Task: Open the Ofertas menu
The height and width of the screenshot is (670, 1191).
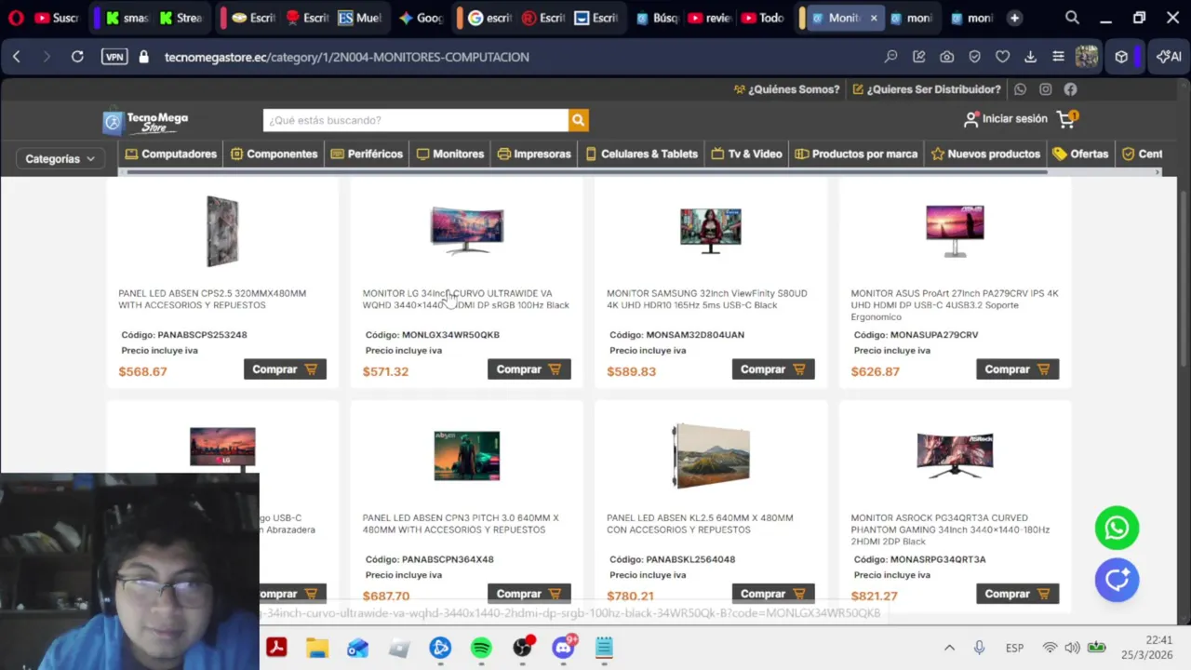Action: (1080, 154)
